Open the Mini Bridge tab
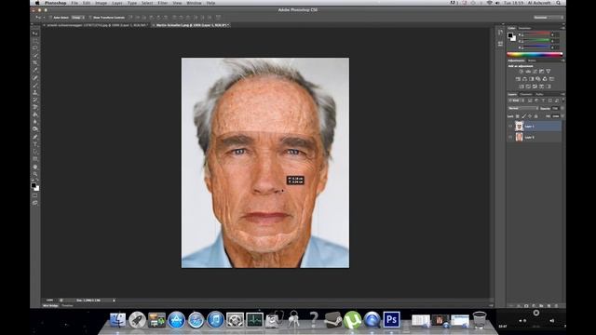 pos(50,305)
